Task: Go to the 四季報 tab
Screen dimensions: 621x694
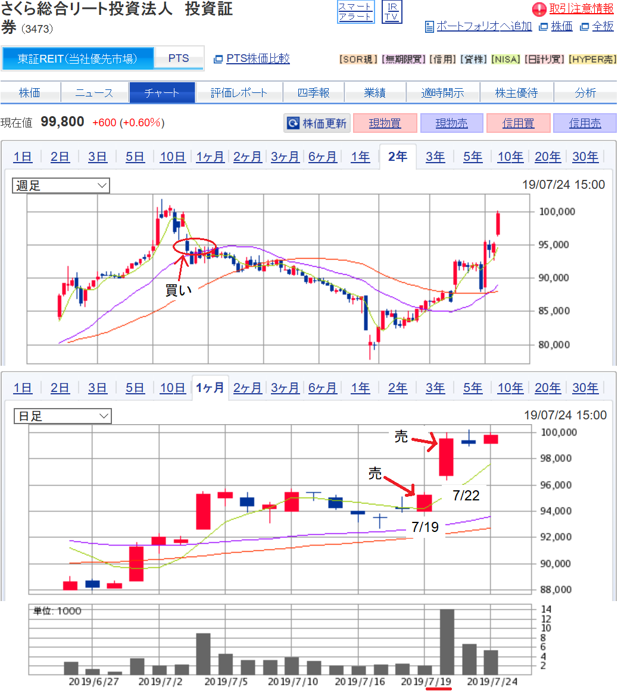Action: 313,92
